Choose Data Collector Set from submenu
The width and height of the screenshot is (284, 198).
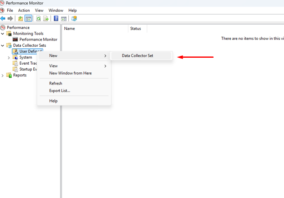click(138, 56)
